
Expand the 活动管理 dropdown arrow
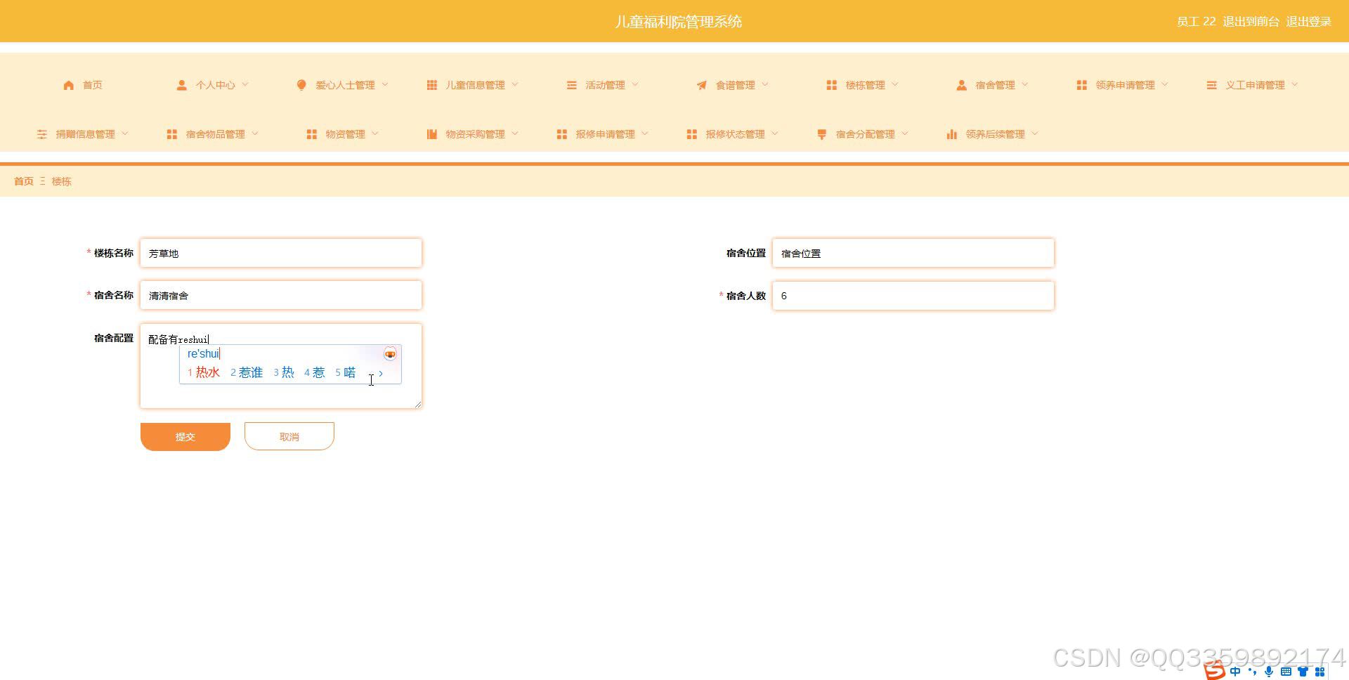(x=635, y=84)
